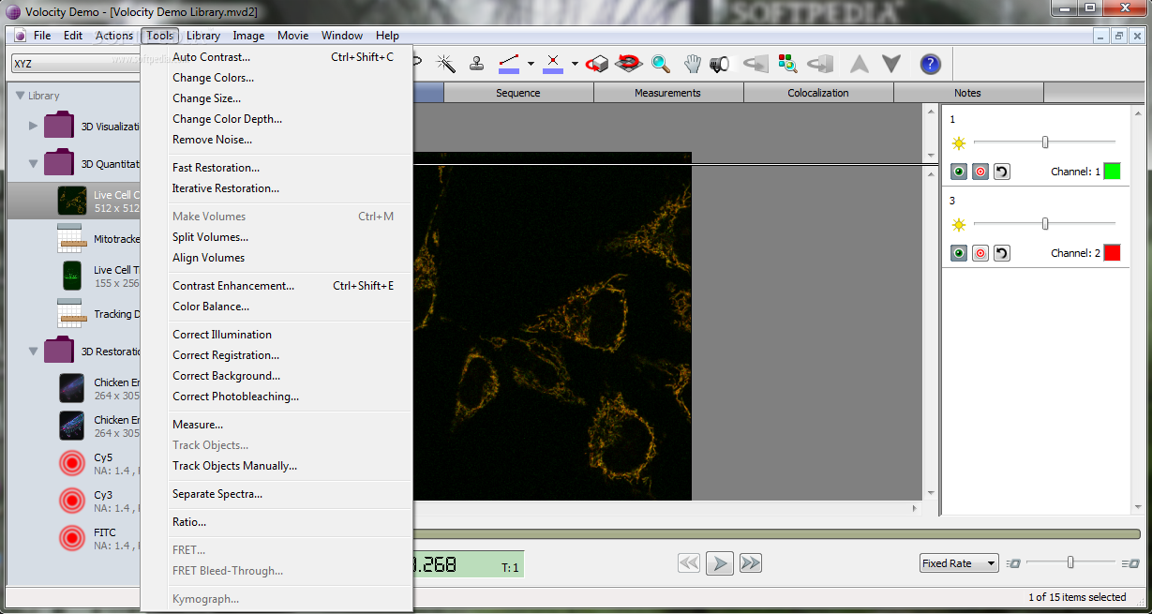Reset channel 1 settings with undo arrow
This screenshot has width=1152, height=614.
[1002, 172]
